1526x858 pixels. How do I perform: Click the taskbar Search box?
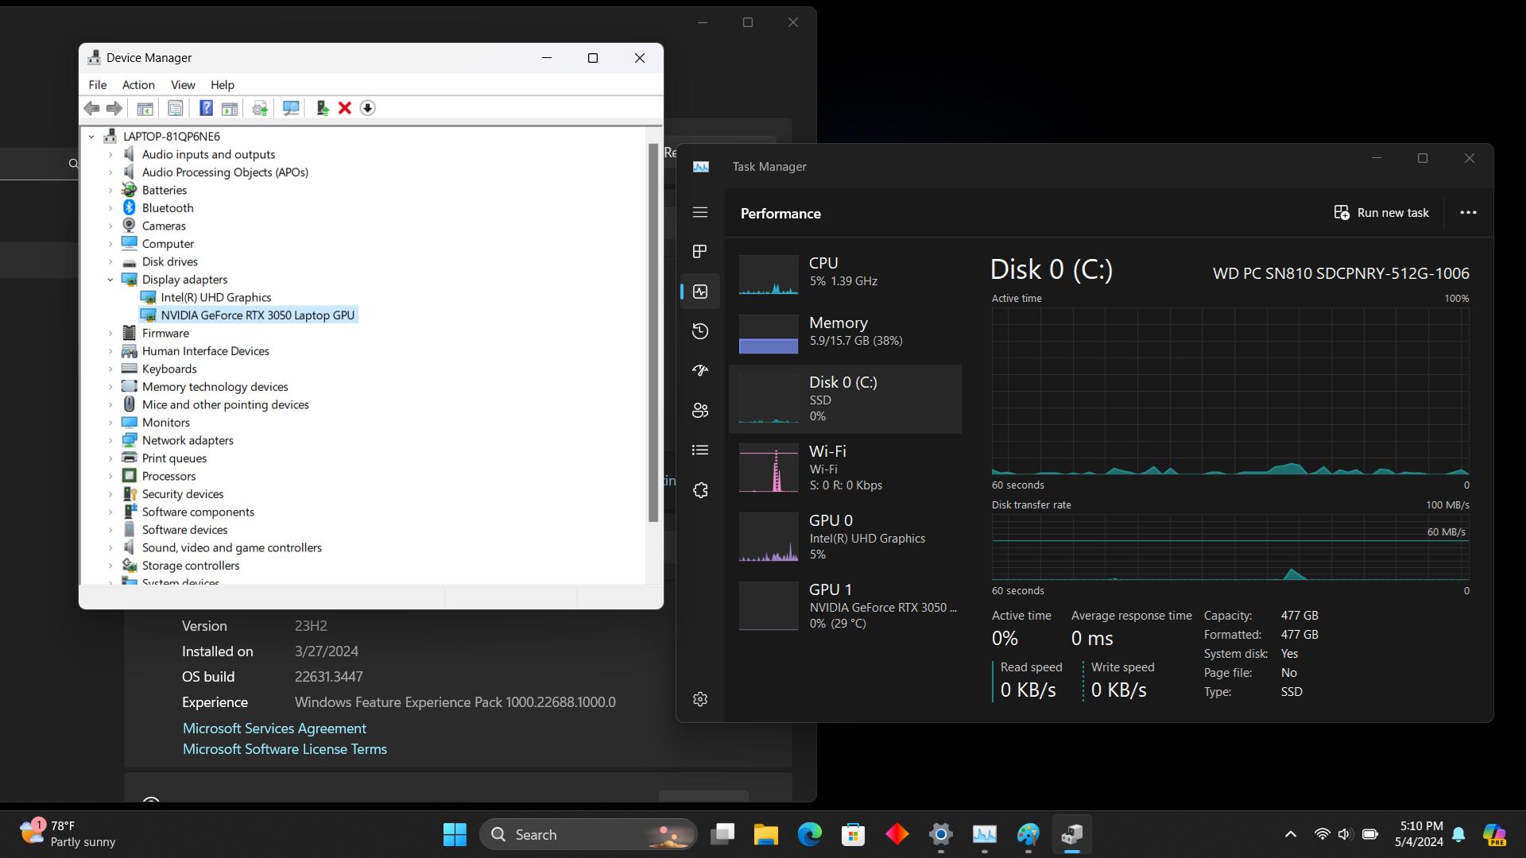pos(588,834)
